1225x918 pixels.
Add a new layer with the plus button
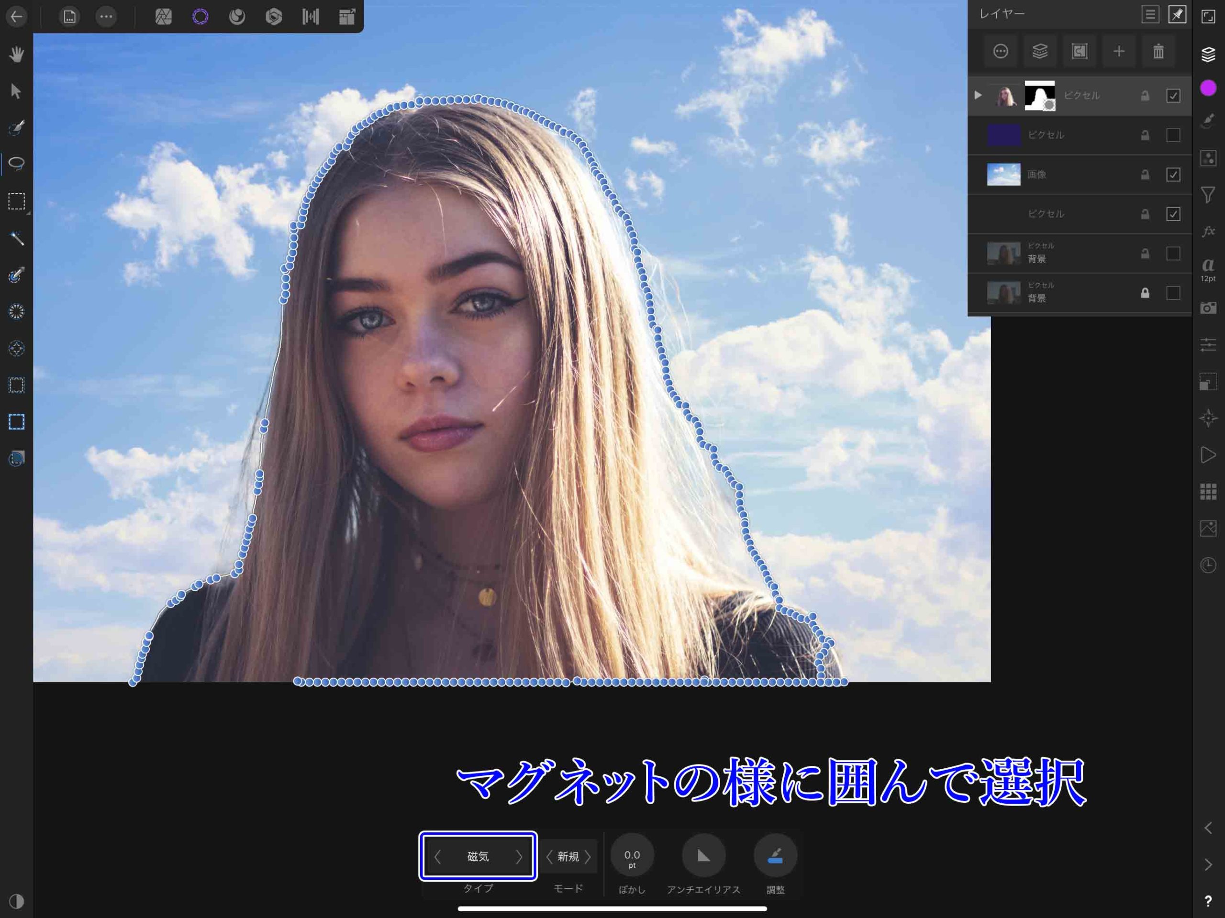(x=1119, y=52)
